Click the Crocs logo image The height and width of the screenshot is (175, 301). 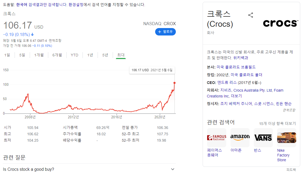click(x=281, y=23)
